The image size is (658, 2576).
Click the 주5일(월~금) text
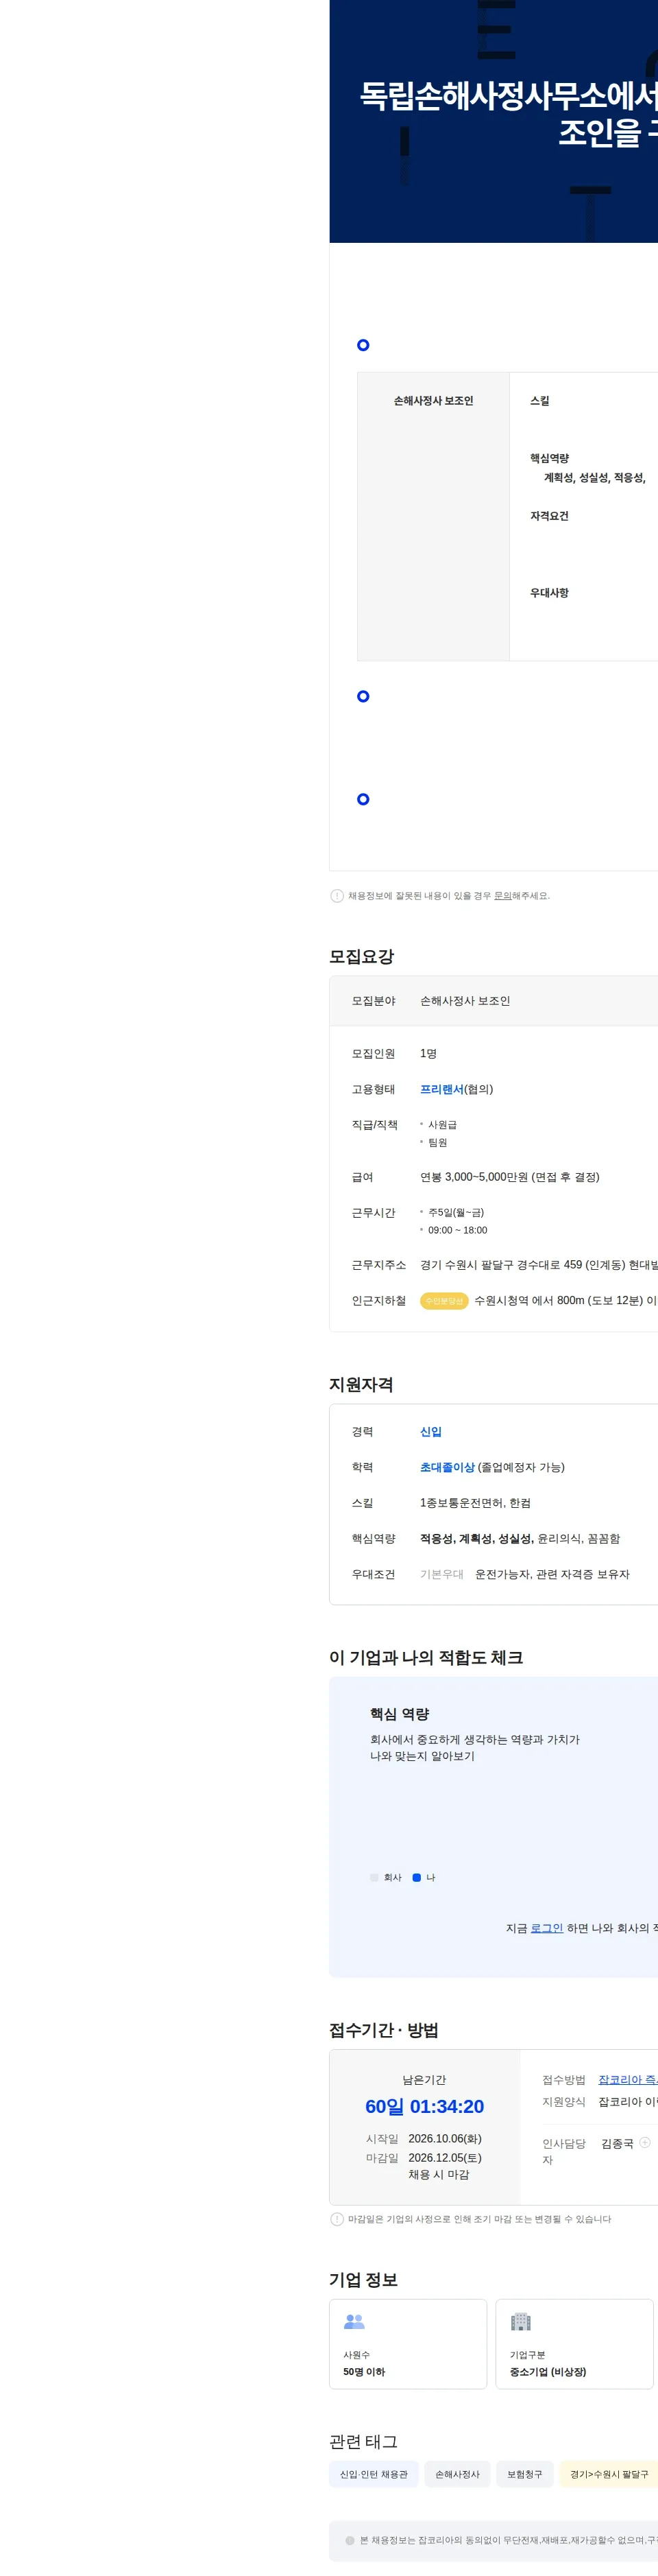(456, 1213)
